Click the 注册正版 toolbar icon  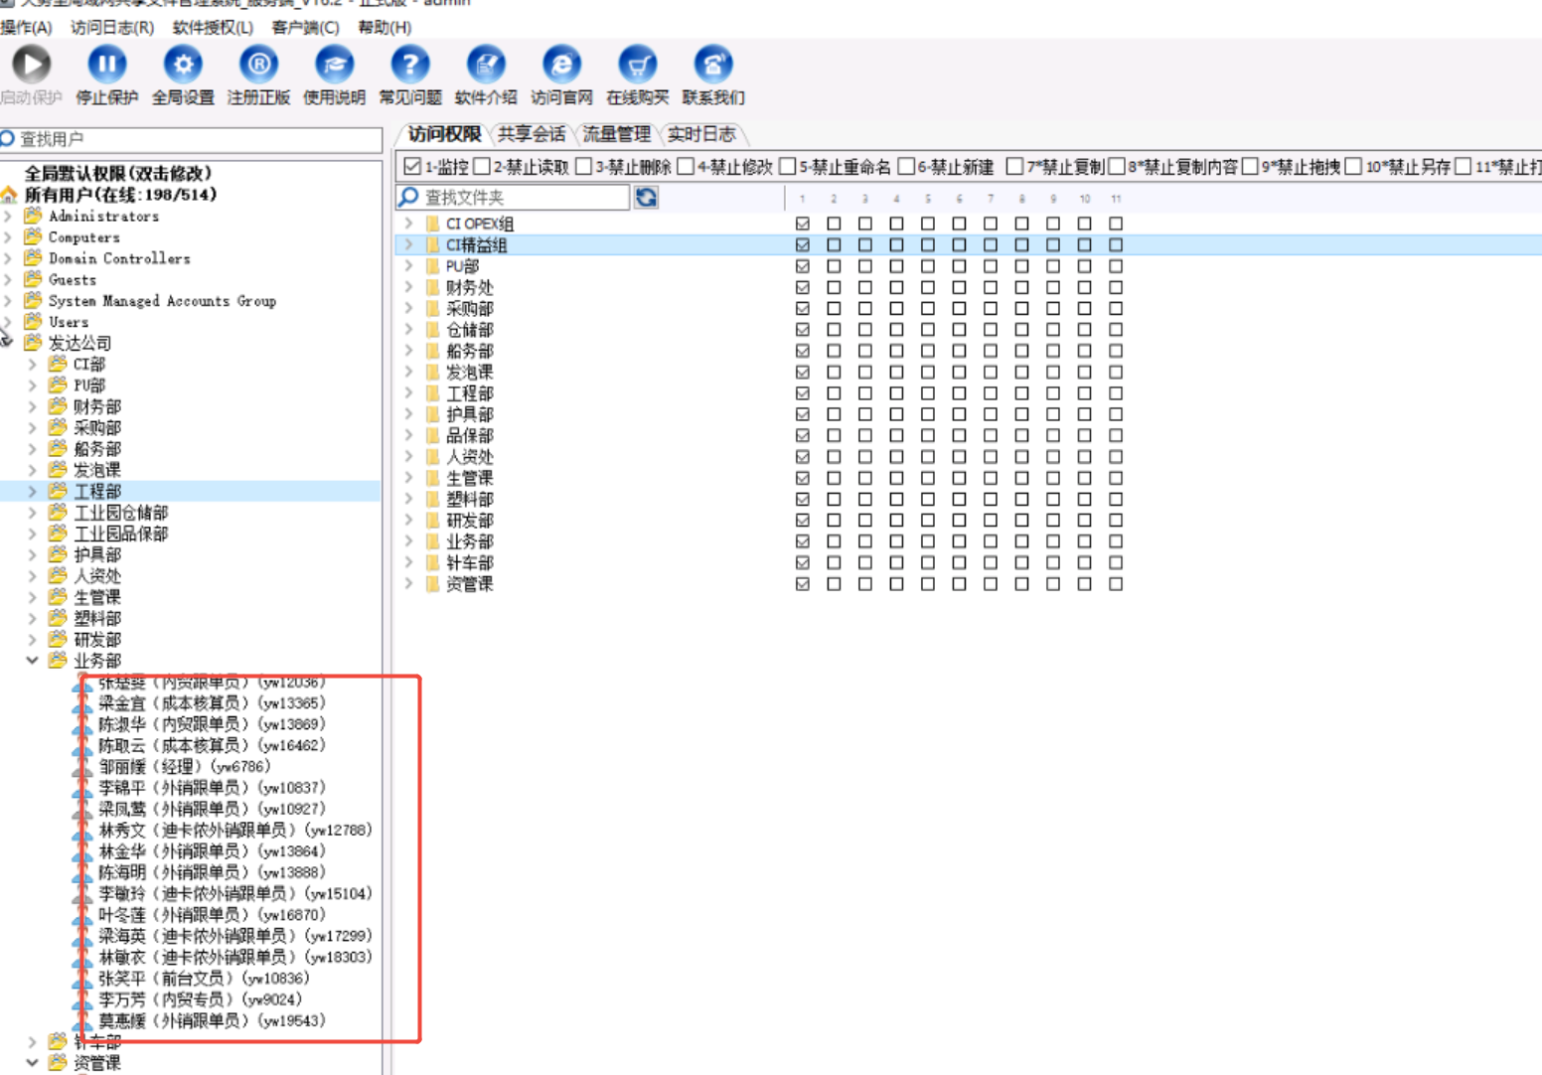[258, 66]
